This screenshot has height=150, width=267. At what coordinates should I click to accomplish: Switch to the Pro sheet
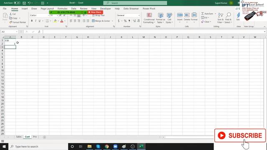tap(35, 137)
